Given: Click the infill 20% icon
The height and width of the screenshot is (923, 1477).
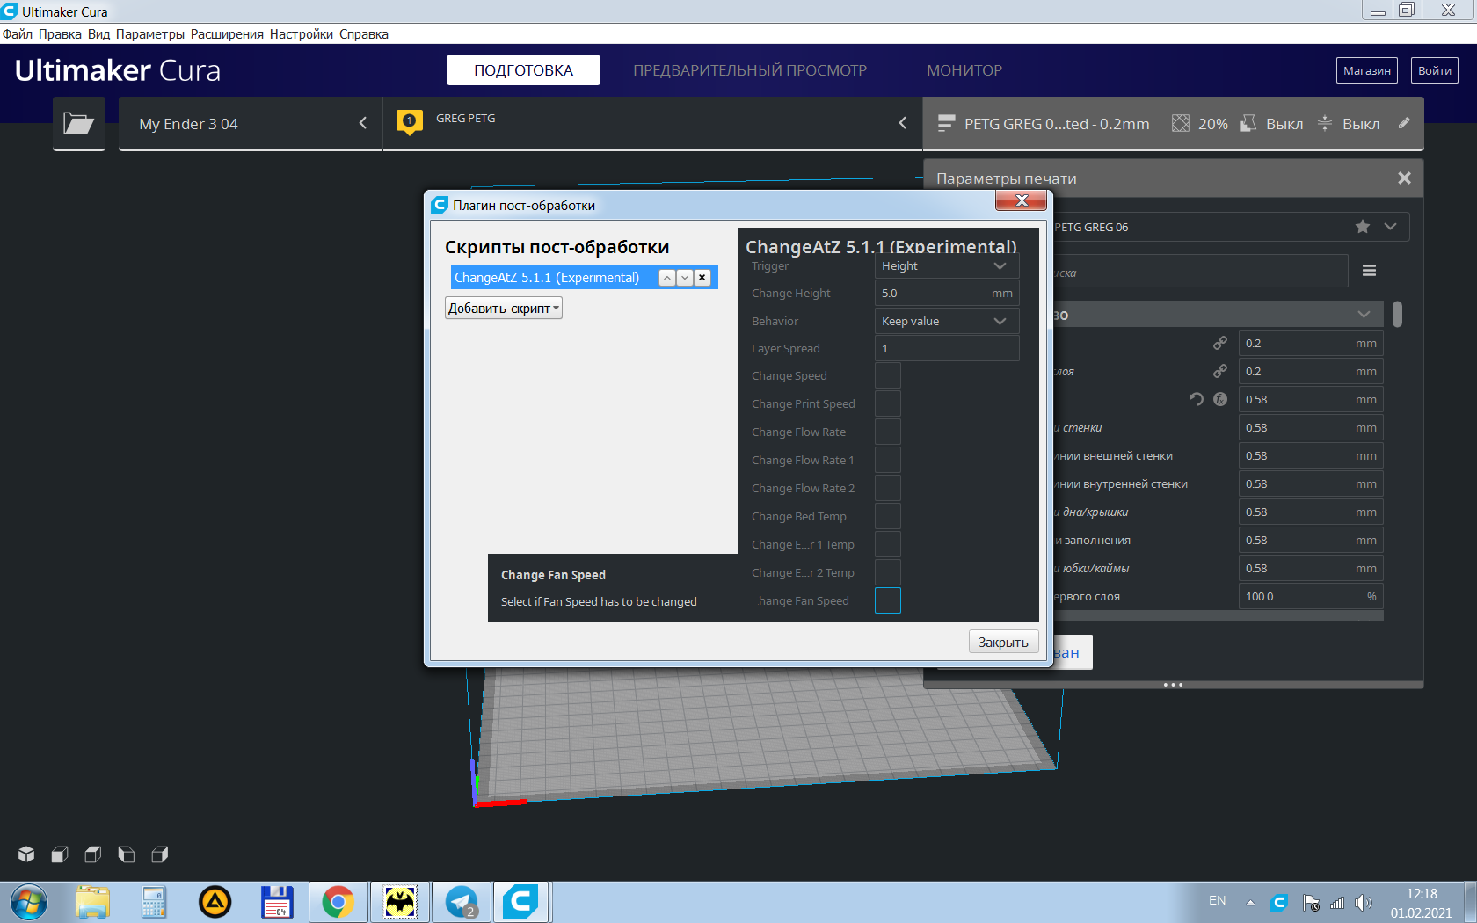Looking at the screenshot, I should (x=1181, y=124).
